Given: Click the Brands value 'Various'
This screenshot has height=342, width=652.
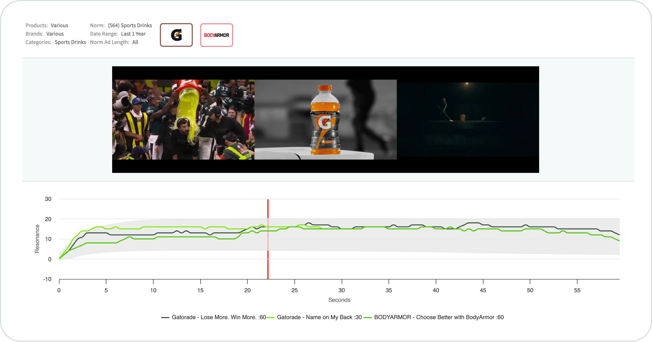Looking at the screenshot, I should pyautogui.click(x=55, y=34).
